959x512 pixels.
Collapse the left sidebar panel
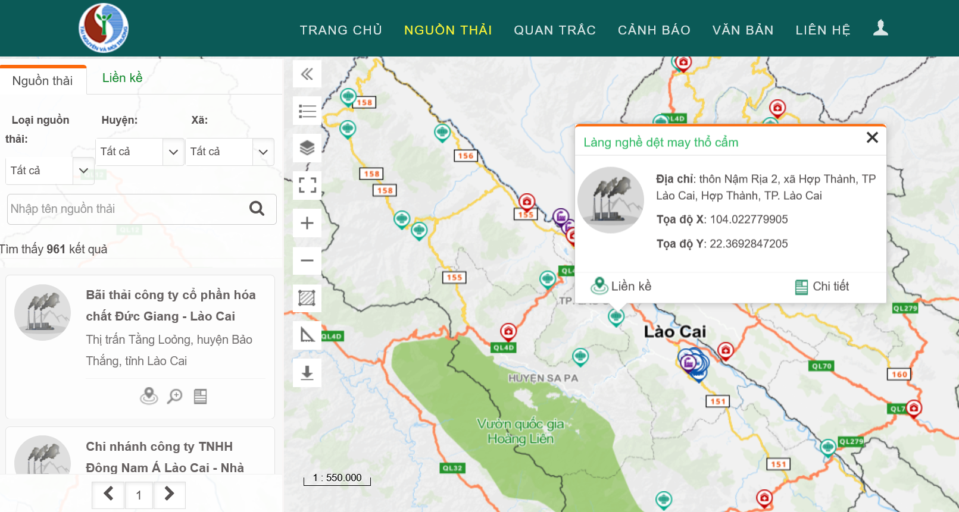coord(307,74)
